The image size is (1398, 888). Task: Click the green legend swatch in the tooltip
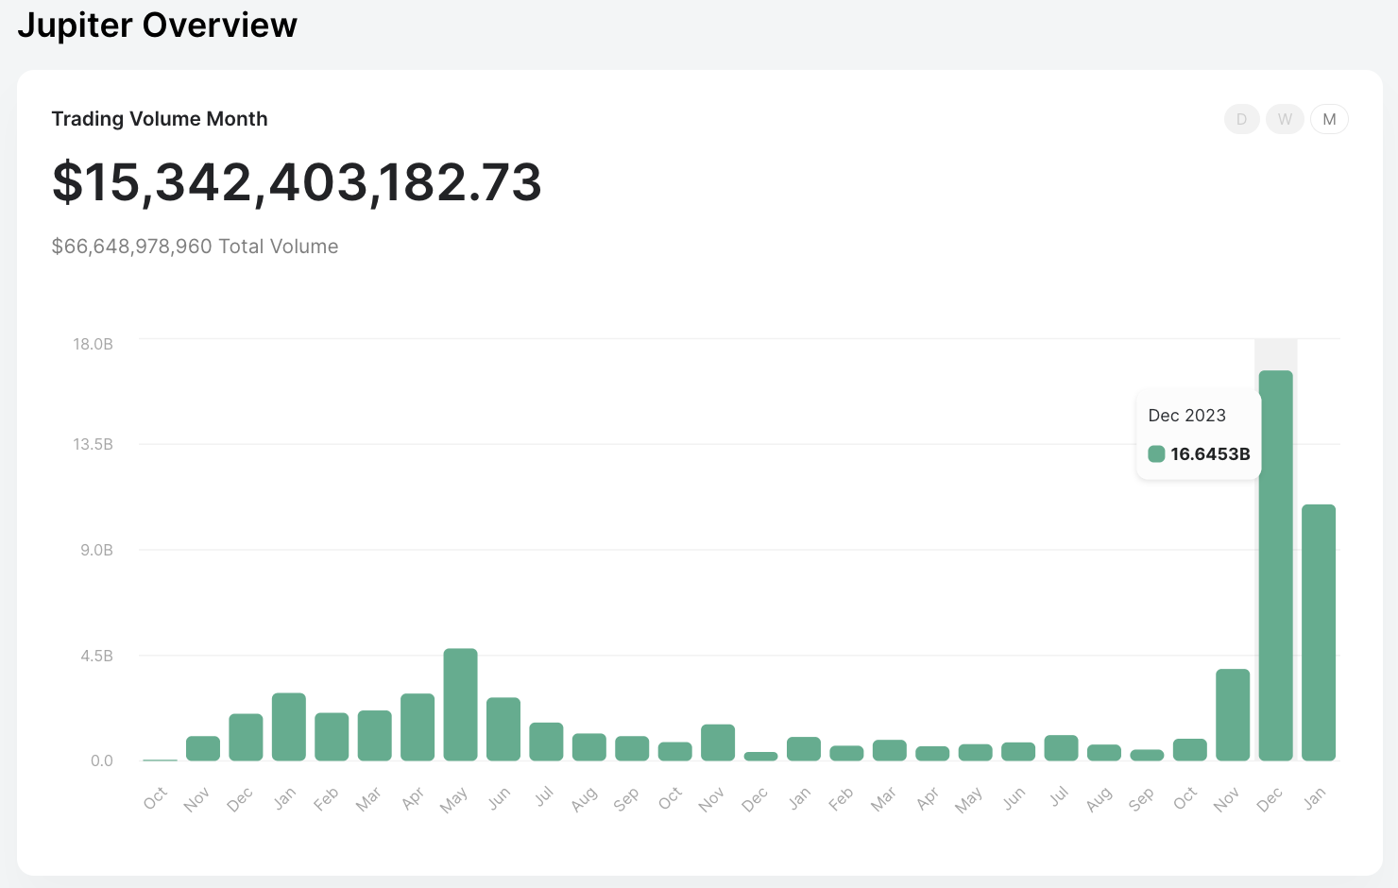(x=1156, y=454)
